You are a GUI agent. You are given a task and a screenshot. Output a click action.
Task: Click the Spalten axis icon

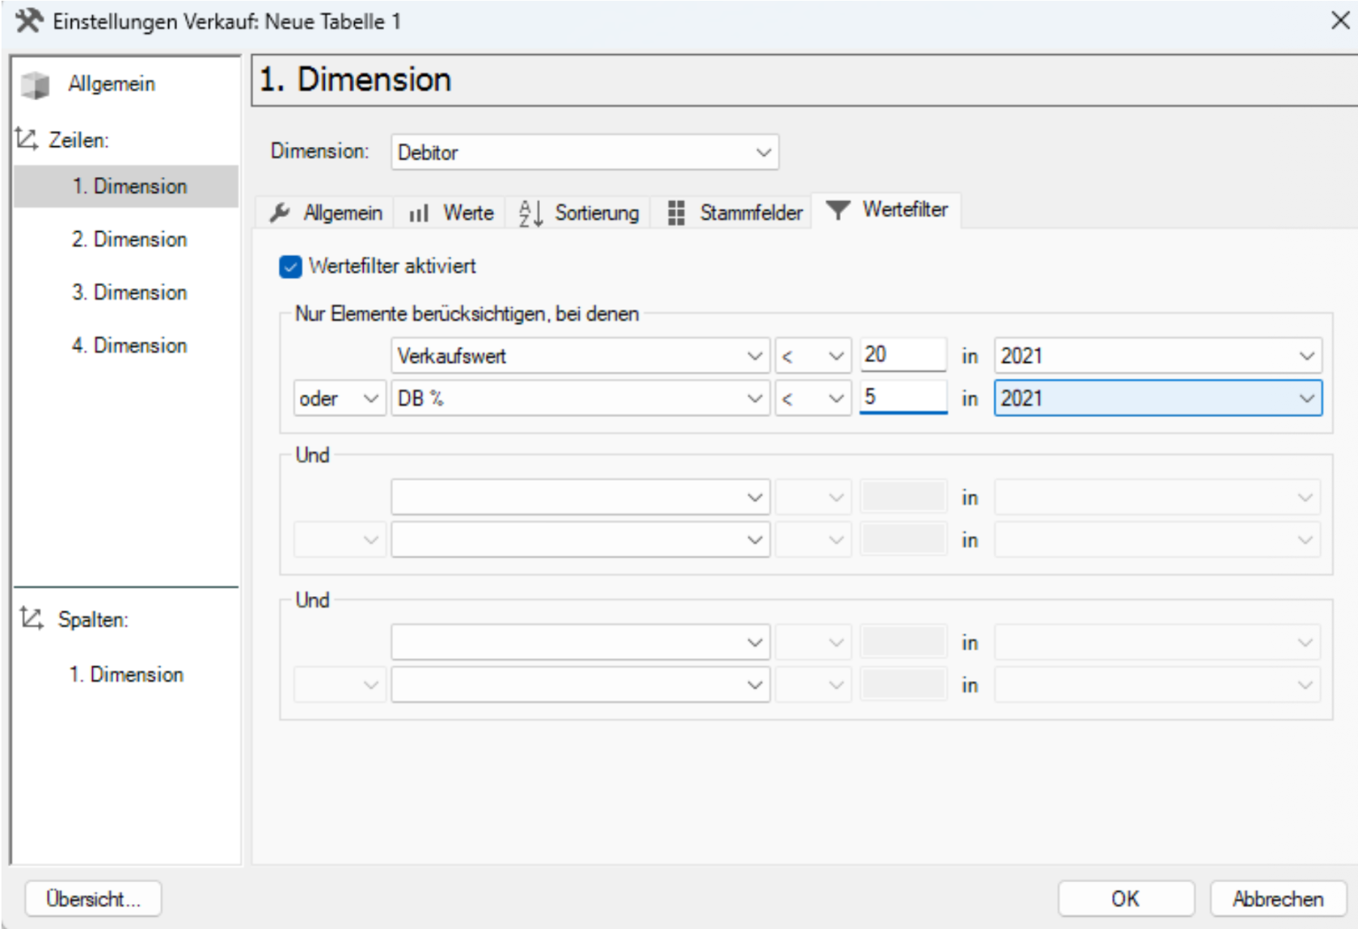[31, 619]
